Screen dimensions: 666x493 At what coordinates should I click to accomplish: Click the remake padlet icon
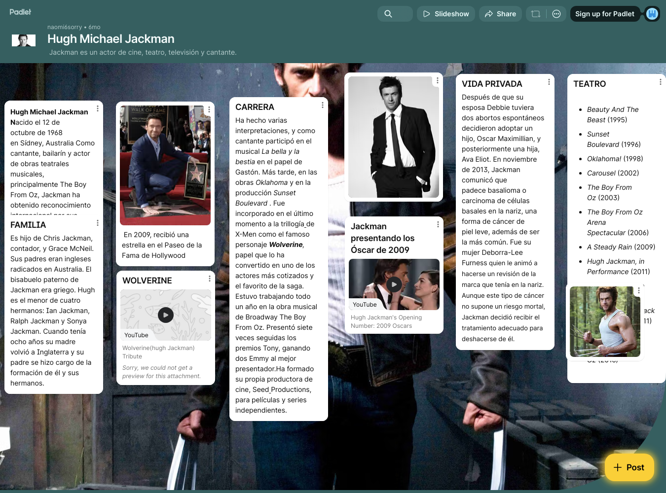tap(536, 14)
